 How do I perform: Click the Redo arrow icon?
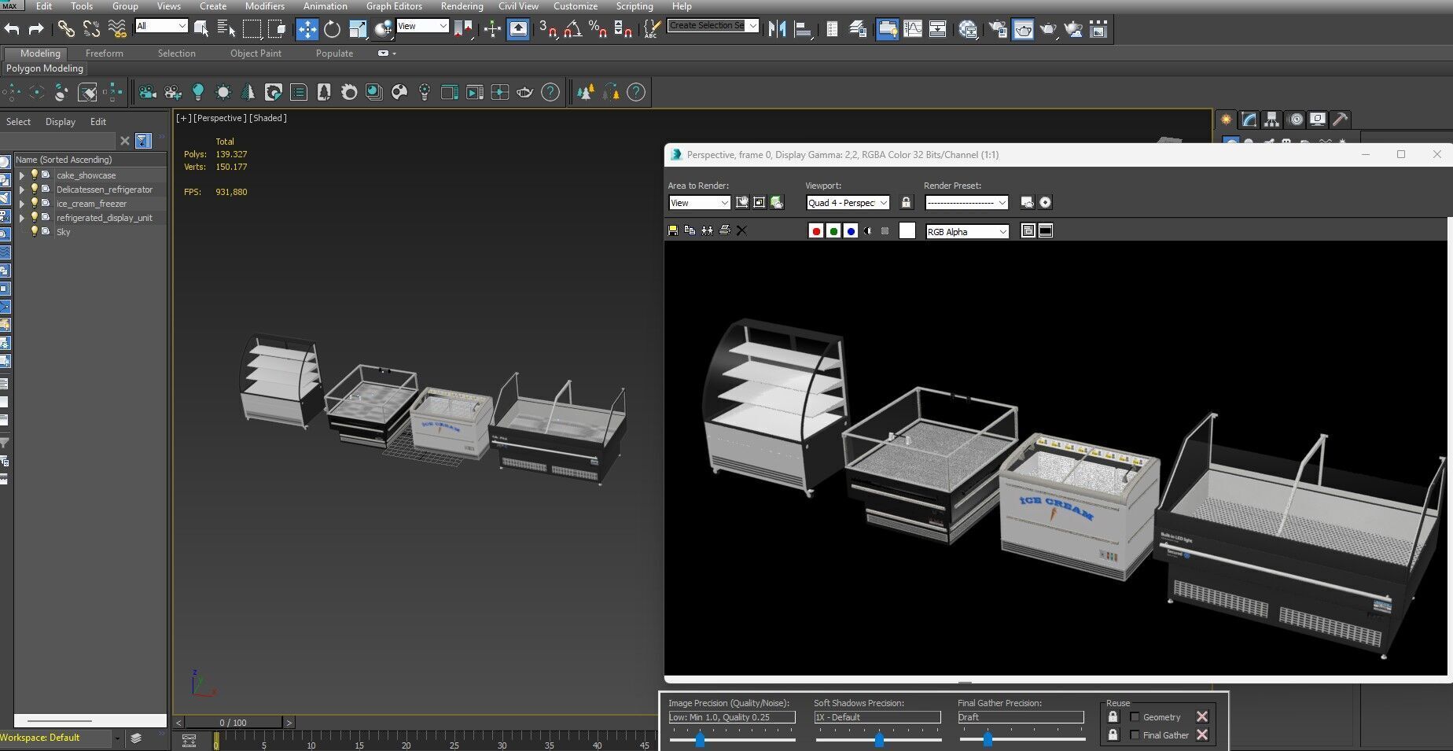click(36, 29)
